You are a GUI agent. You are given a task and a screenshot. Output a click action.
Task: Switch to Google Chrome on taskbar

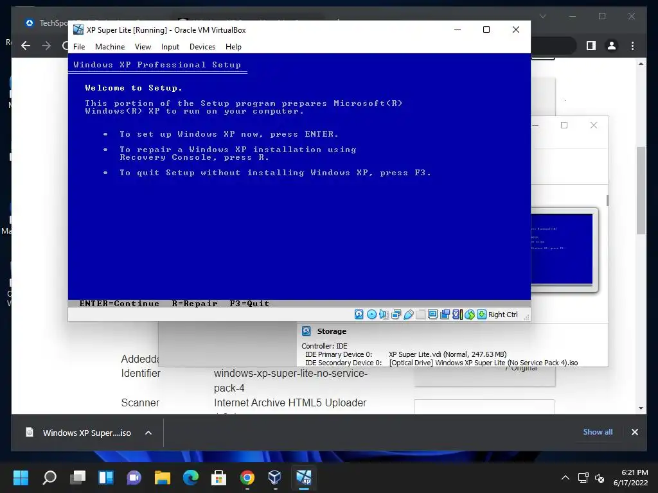[x=247, y=478]
